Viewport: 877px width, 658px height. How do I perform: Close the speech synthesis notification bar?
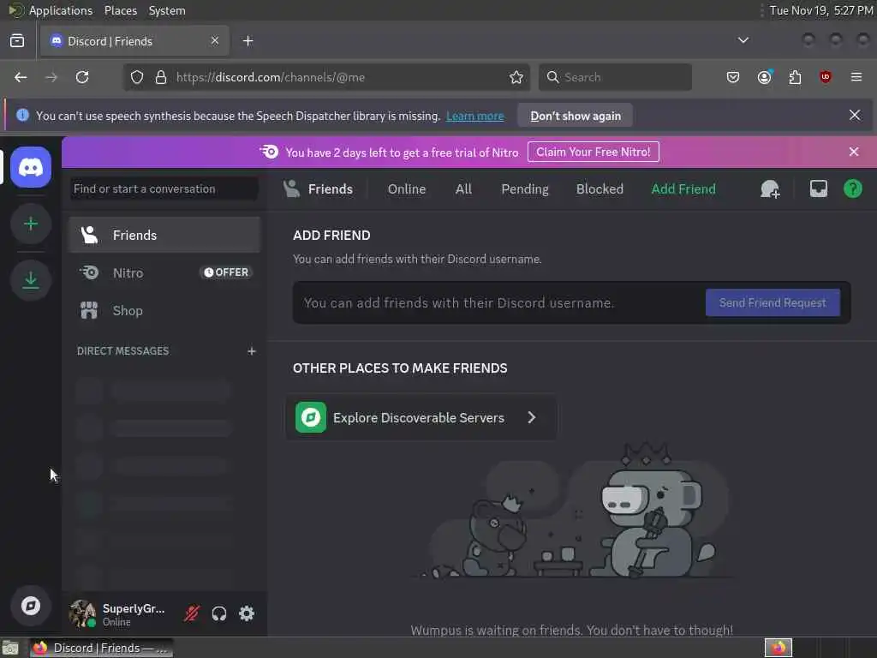click(x=855, y=116)
